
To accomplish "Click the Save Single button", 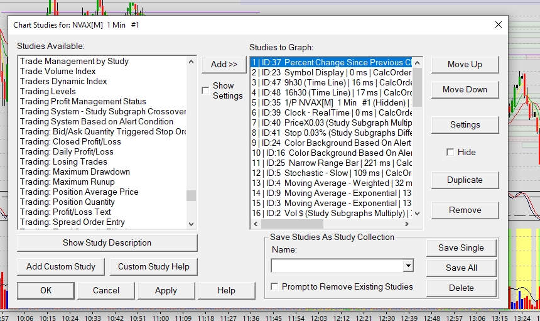I will (x=461, y=248).
